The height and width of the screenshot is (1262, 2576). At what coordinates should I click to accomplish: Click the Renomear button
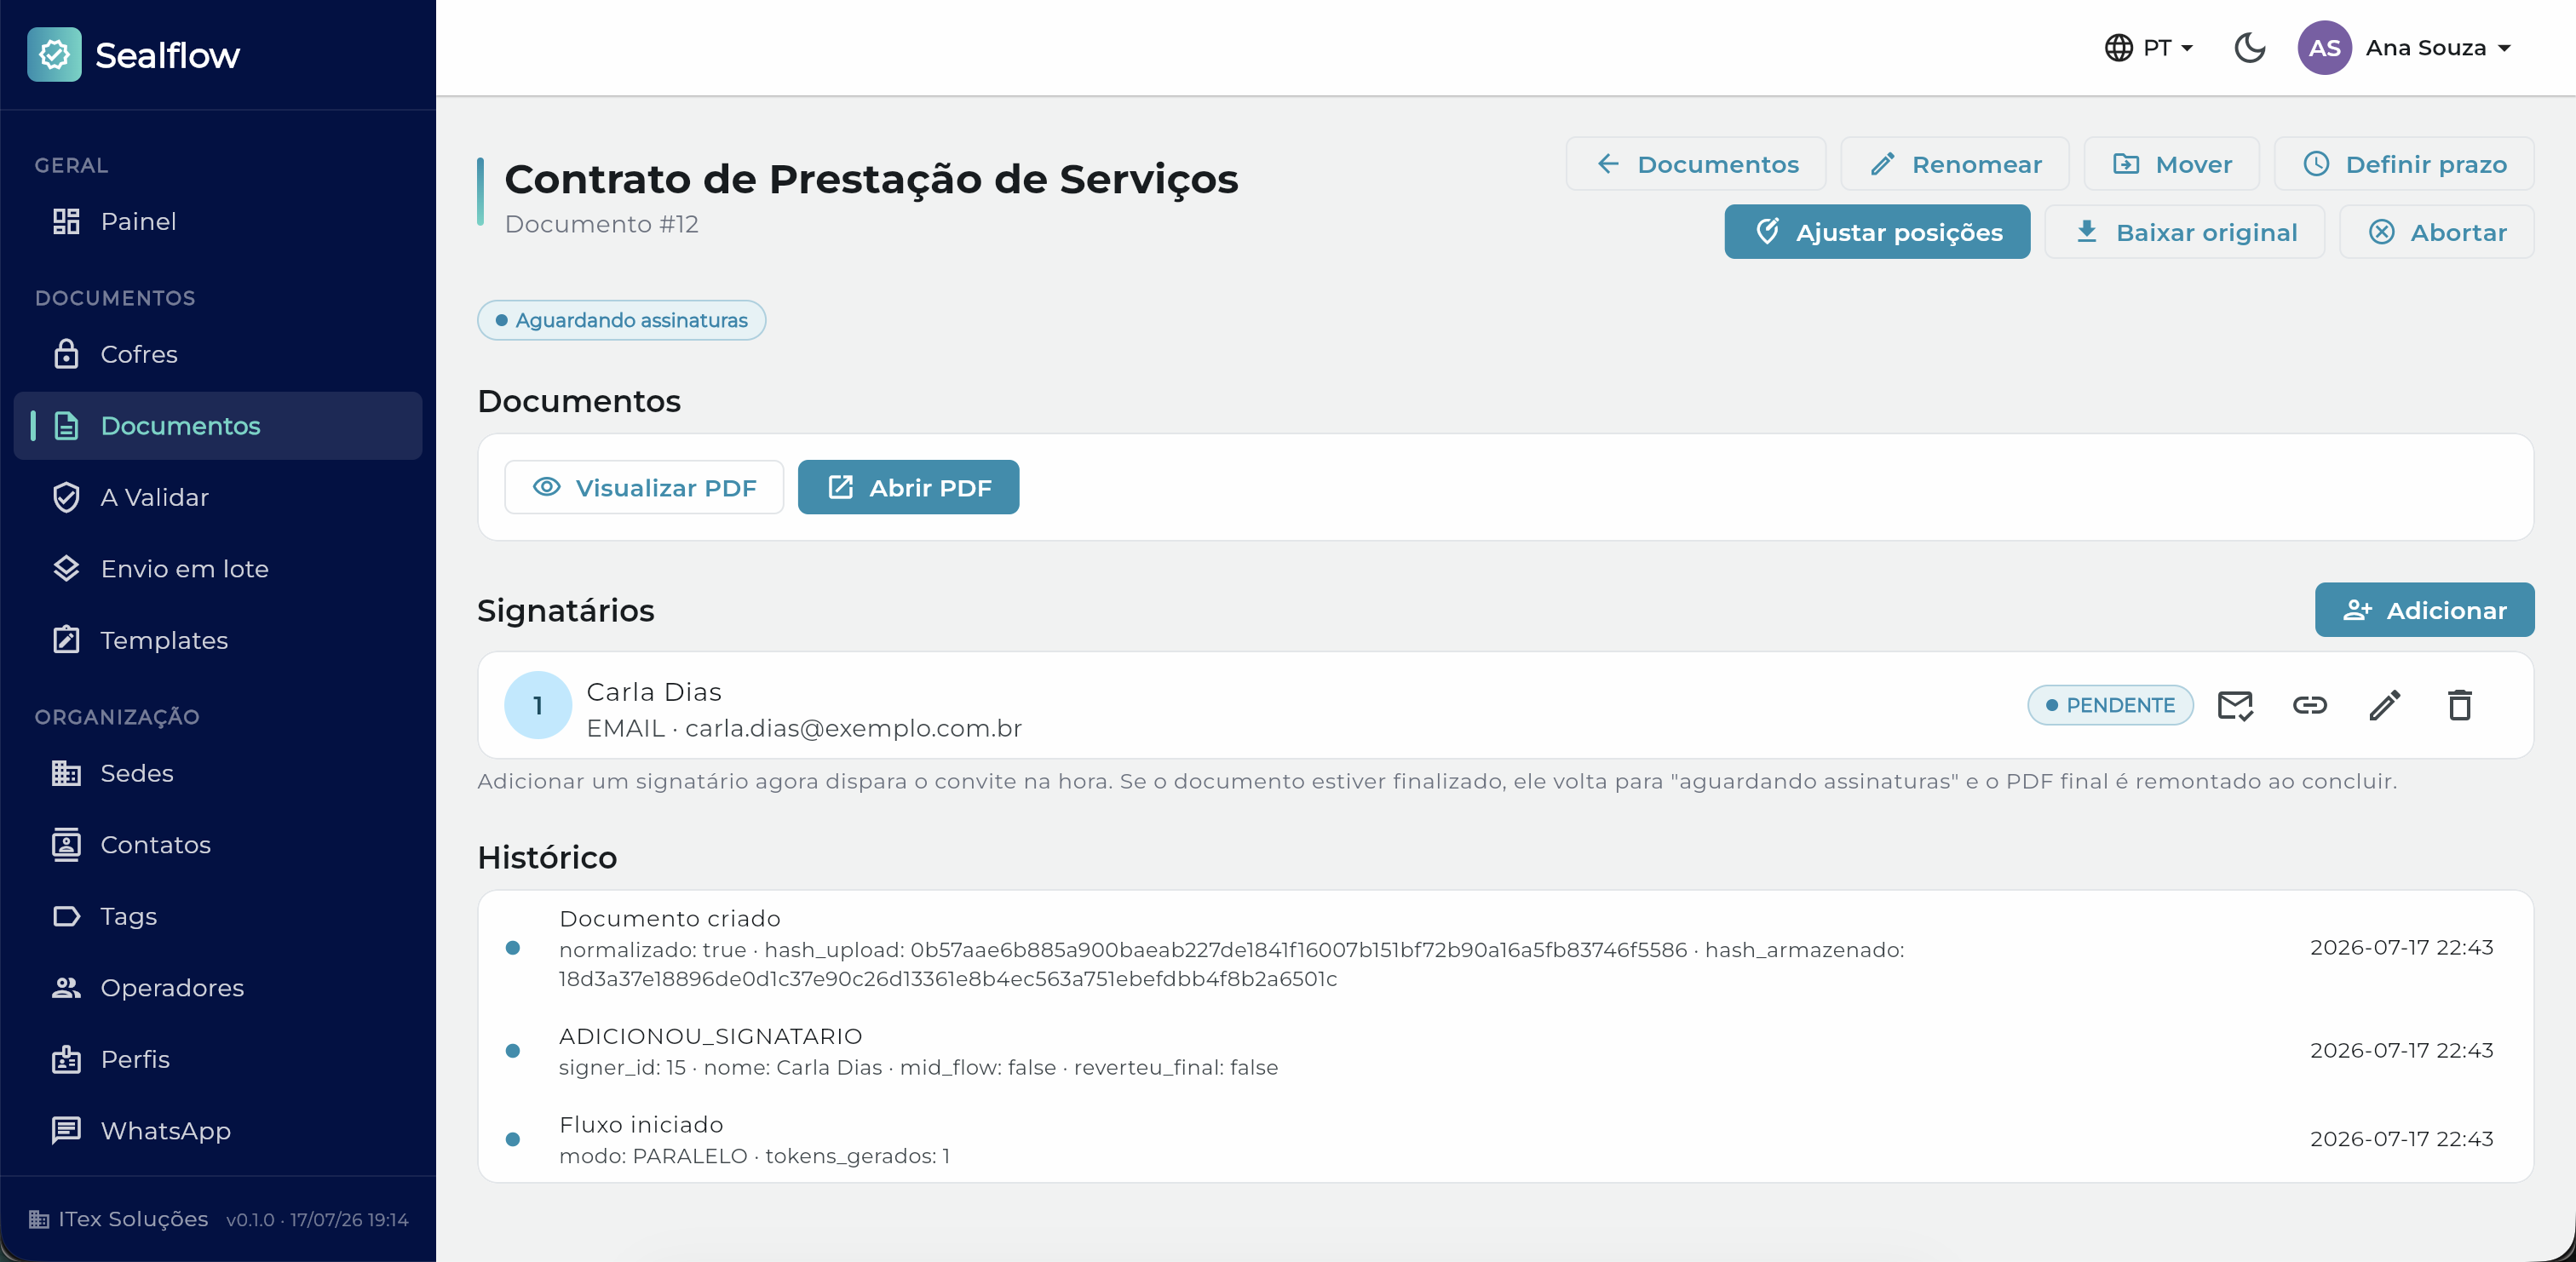(1955, 164)
